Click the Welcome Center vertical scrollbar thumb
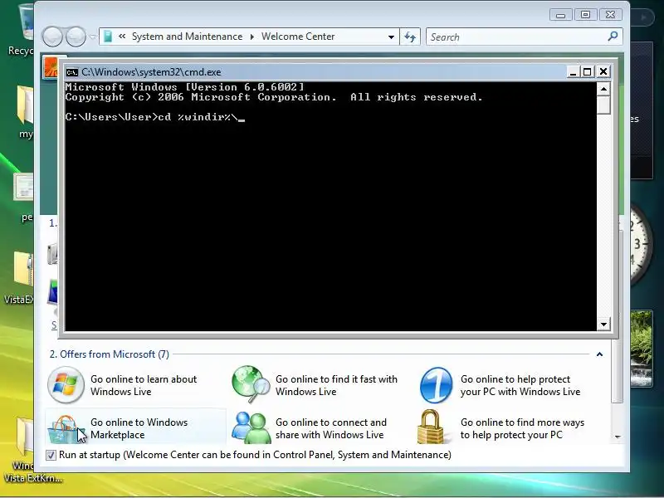664x498 pixels. click(618, 315)
